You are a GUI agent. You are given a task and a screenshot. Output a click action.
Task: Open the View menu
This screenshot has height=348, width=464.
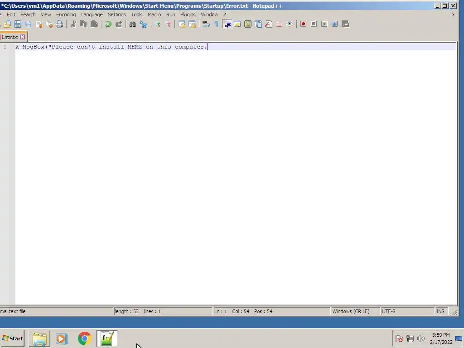coord(46,14)
